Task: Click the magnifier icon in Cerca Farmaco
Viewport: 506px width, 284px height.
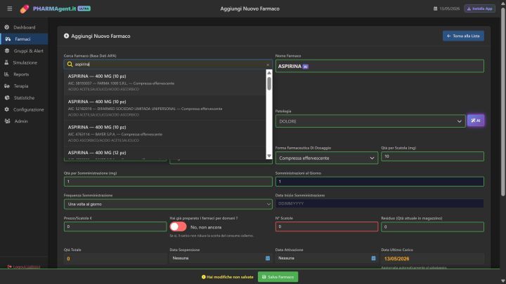Action: pyautogui.click(x=70, y=65)
